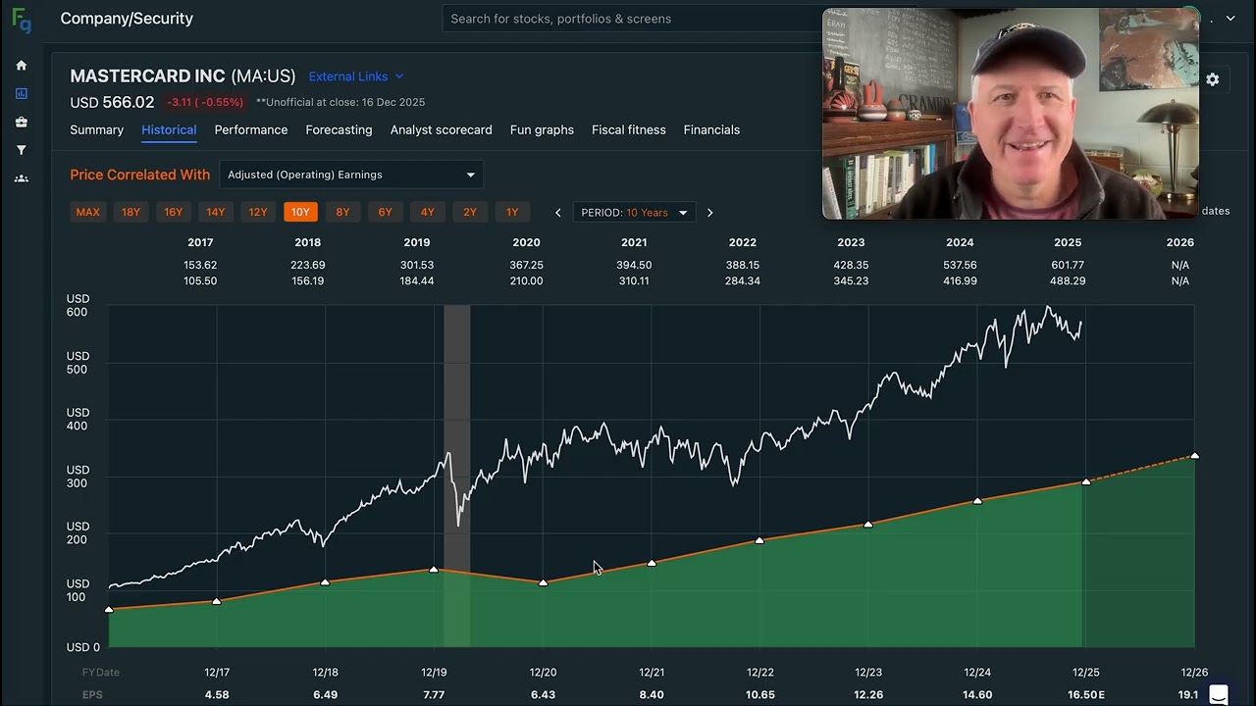The height and width of the screenshot is (706, 1256).
Task: Click the EPS value 7.77
Action: click(434, 695)
